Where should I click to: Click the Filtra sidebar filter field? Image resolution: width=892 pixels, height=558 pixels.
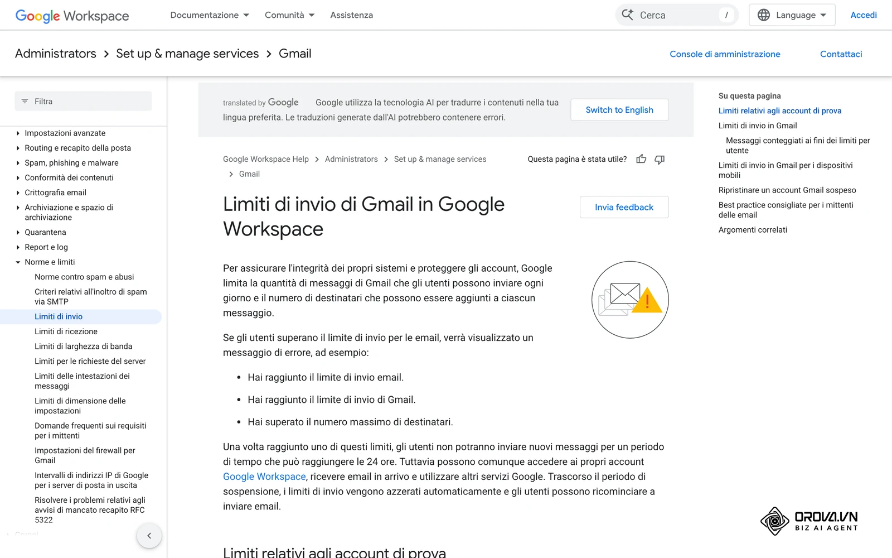coord(83,102)
